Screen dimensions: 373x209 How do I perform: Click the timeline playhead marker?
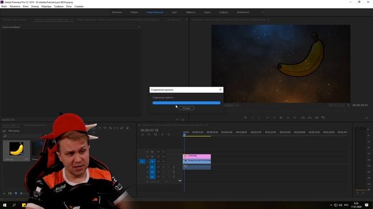coord(184,135)
